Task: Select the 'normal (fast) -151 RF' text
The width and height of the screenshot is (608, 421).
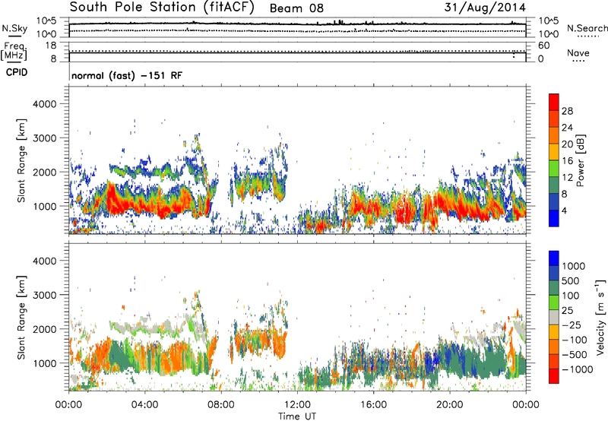Action: coord(127,75)
